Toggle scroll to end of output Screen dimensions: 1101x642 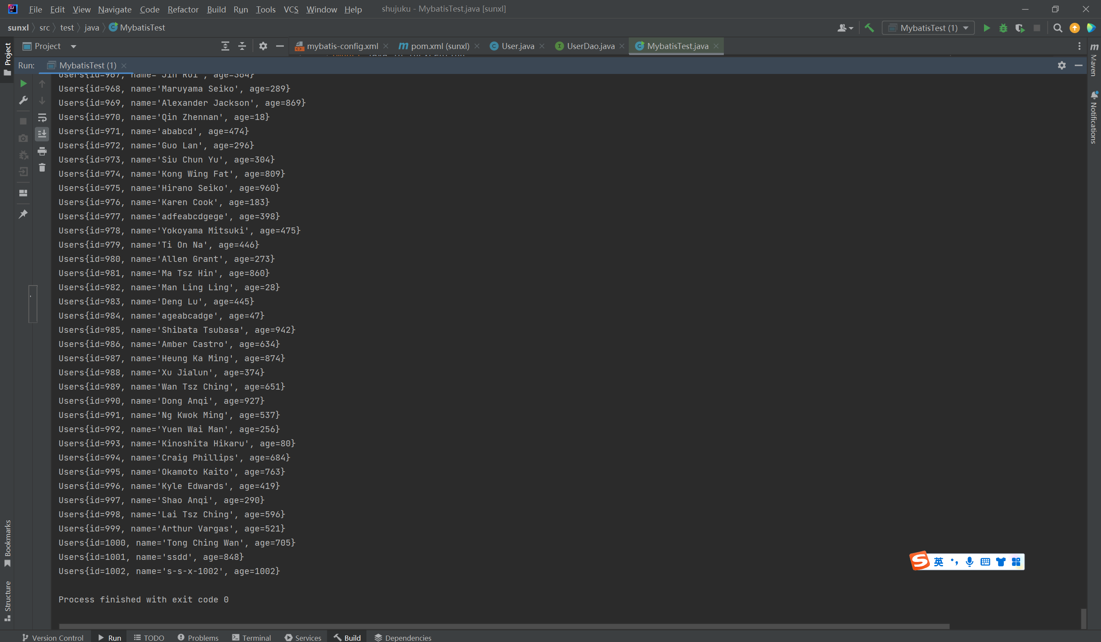pyautogui.click(x=42, y=134)
